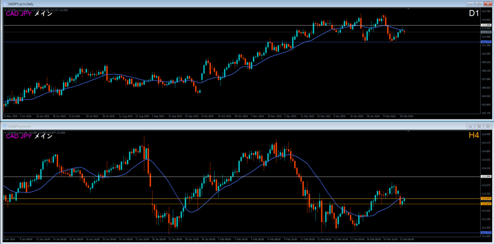Select the 112.870 orange price label on H4

click(x=486, y=204)
